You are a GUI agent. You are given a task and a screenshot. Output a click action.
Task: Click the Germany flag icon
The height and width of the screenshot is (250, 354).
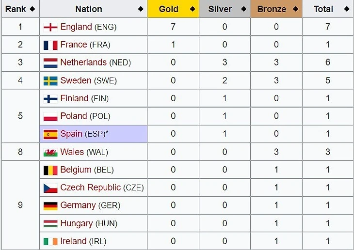50,206
